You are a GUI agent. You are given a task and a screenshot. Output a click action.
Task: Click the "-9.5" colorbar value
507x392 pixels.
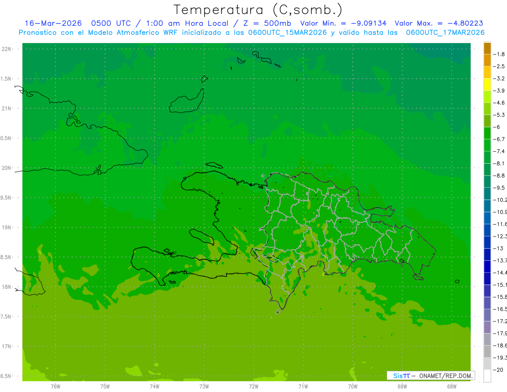click(499, 188)
